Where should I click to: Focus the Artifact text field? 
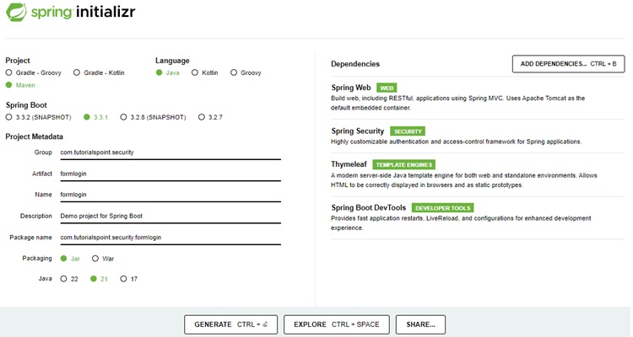tap(169, 174)
